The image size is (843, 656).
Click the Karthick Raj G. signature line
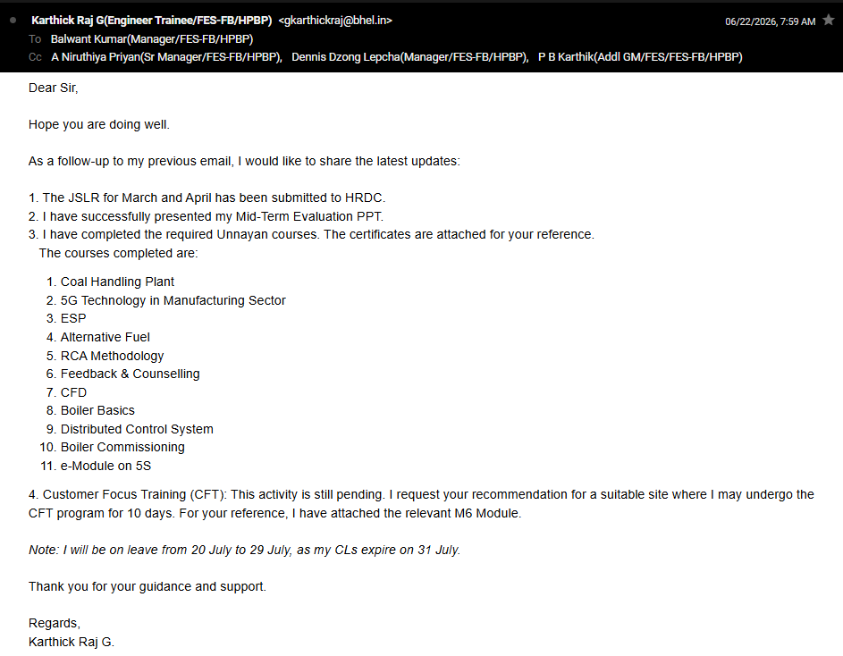coord(72,642)
